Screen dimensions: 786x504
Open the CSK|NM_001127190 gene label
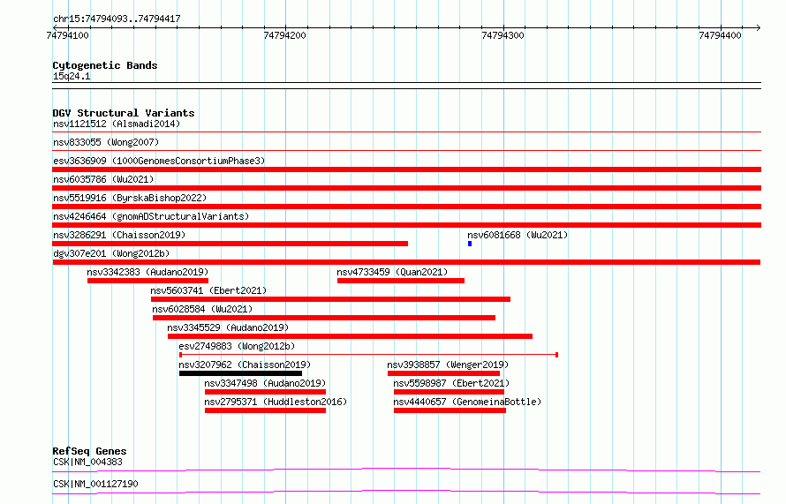(95, 484)
